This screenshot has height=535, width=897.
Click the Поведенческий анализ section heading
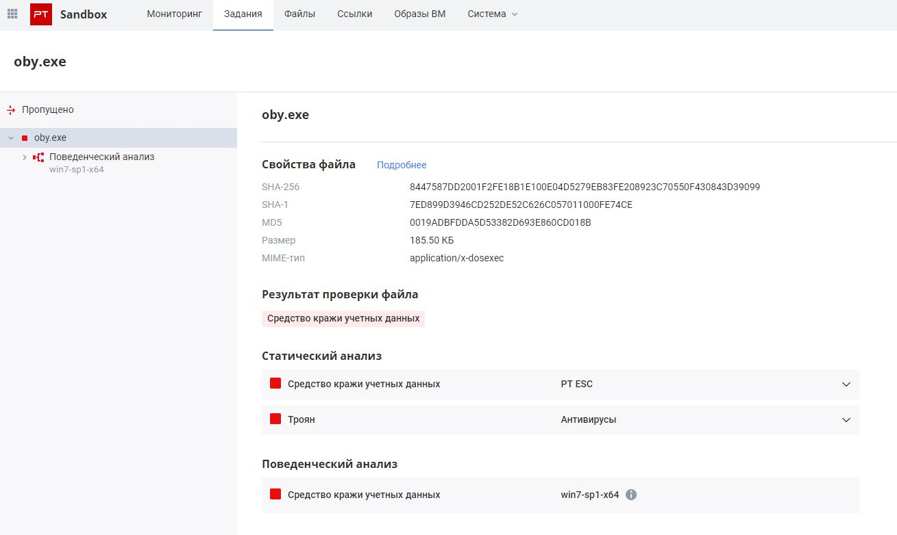tap(330, 464)
